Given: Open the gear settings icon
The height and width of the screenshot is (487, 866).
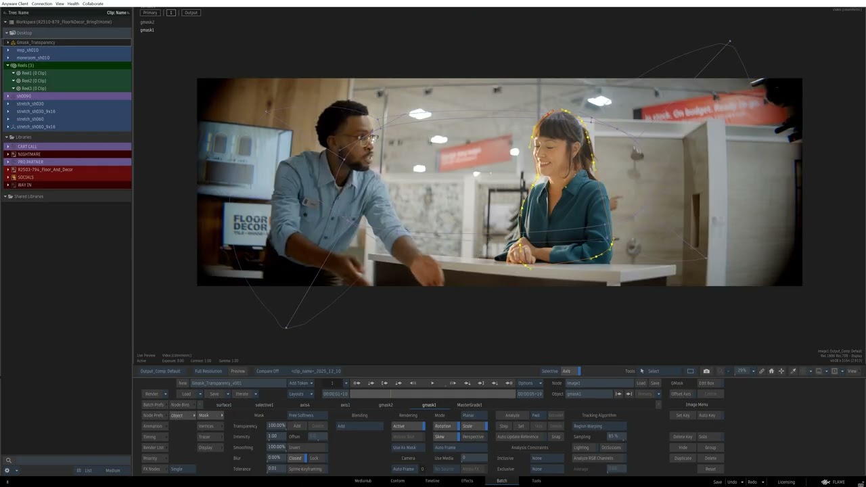Looking at the screenshot, I should click(7, 470).
